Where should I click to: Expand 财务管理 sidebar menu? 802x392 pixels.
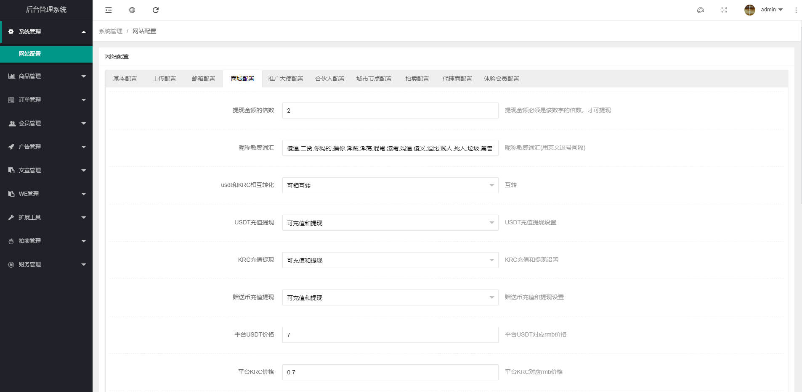pyautogui.click(x=46, y=264)
